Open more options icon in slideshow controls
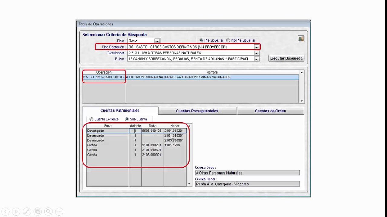Viewport: 387px width, 217px height. coord(59,212)
